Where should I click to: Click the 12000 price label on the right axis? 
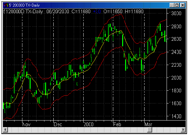[x=175, y=78]
